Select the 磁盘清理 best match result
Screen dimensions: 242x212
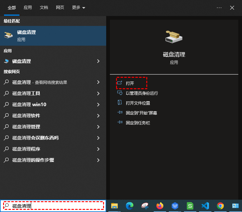click(x=53, y=36)
